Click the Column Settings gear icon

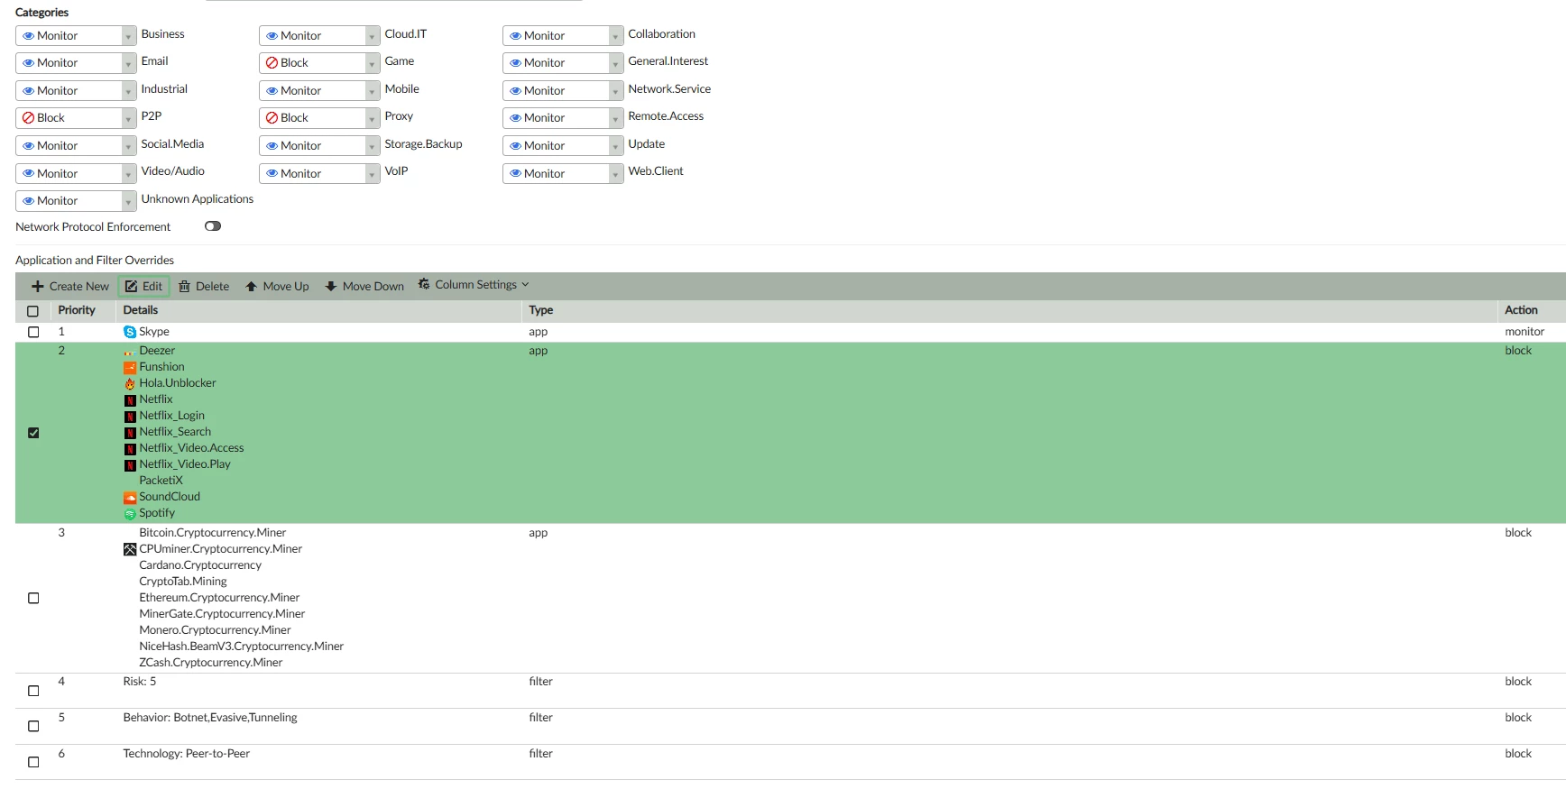point(424,284)
